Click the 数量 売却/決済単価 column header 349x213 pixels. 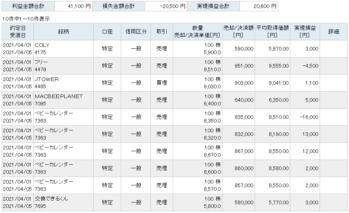click(x=197, y=32)
